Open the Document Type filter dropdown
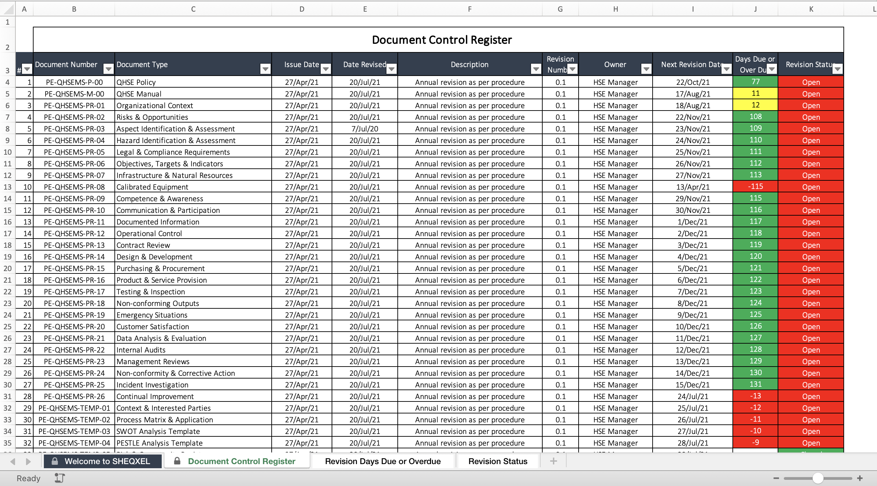This screenshot has width=877, height=486. pos(265,69)
